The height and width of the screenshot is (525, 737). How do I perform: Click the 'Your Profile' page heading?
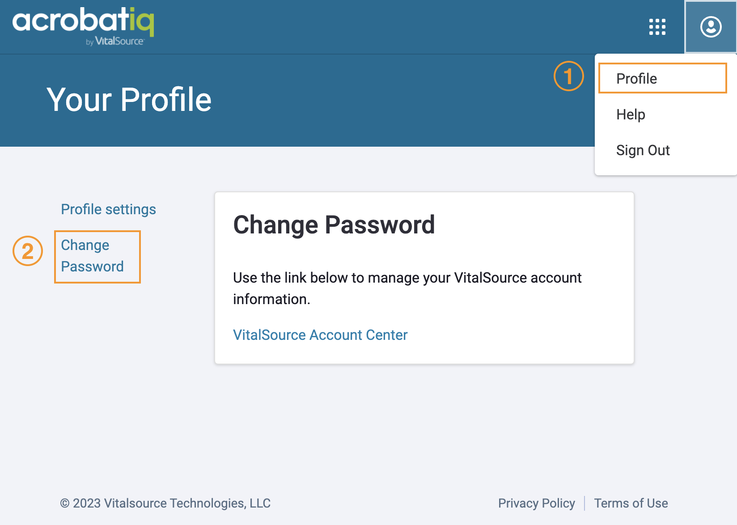[x=129, y=99]
